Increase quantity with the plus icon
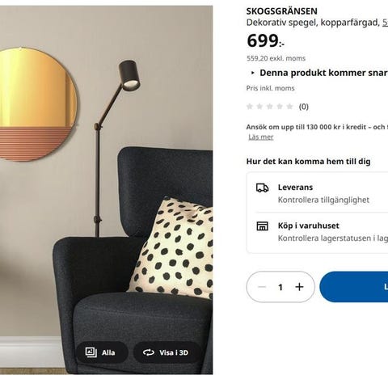Screen dimensions: 388x388 tap(299, 287)
